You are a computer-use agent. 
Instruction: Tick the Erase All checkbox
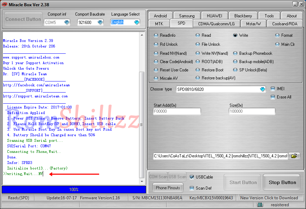281,97
